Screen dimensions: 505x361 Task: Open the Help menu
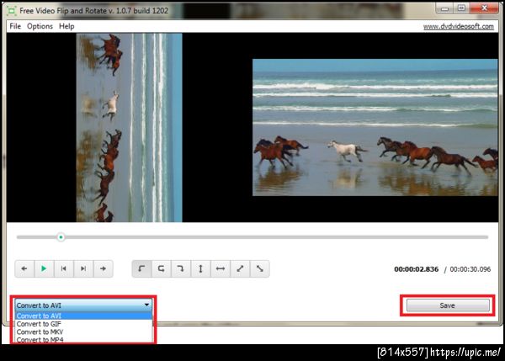tap(66, 26)
